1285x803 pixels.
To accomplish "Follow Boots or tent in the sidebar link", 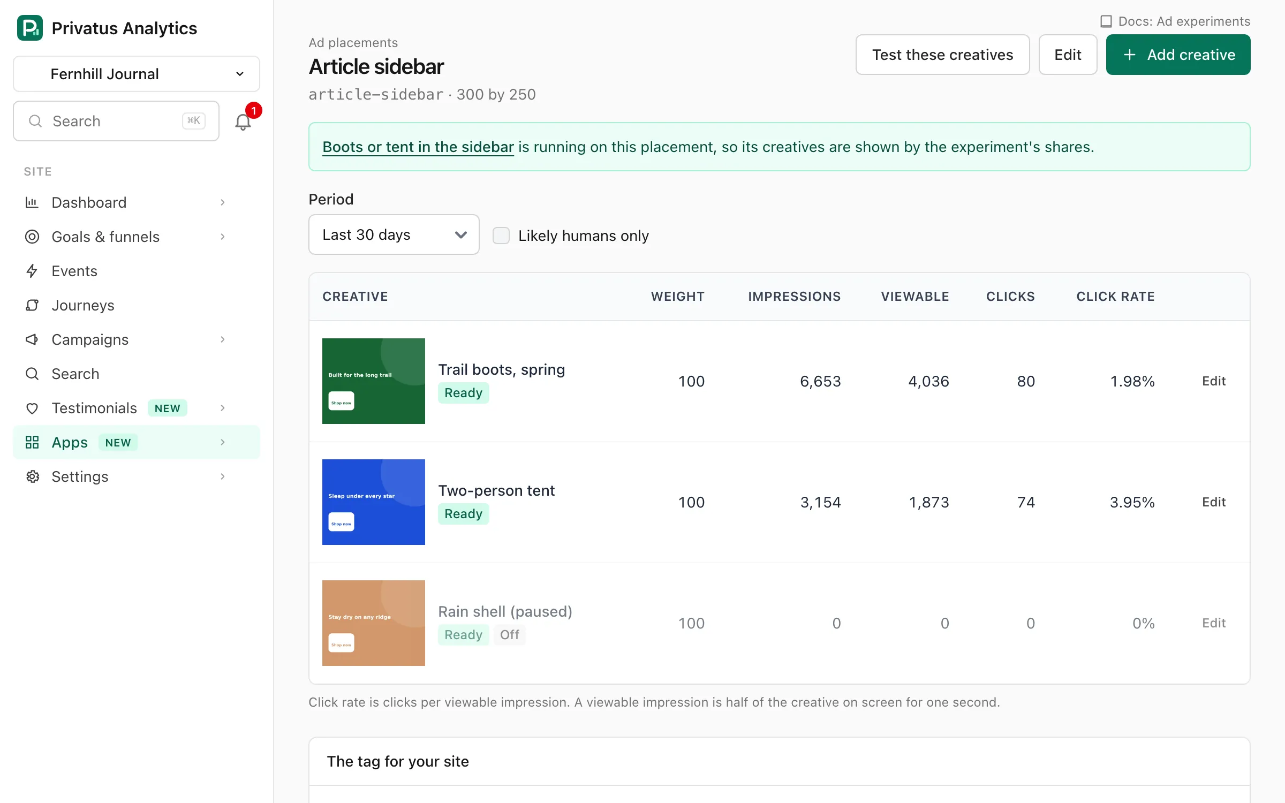I will (x=418, y=147).
